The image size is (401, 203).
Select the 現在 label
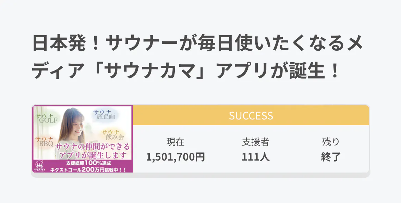pos(175,142)
